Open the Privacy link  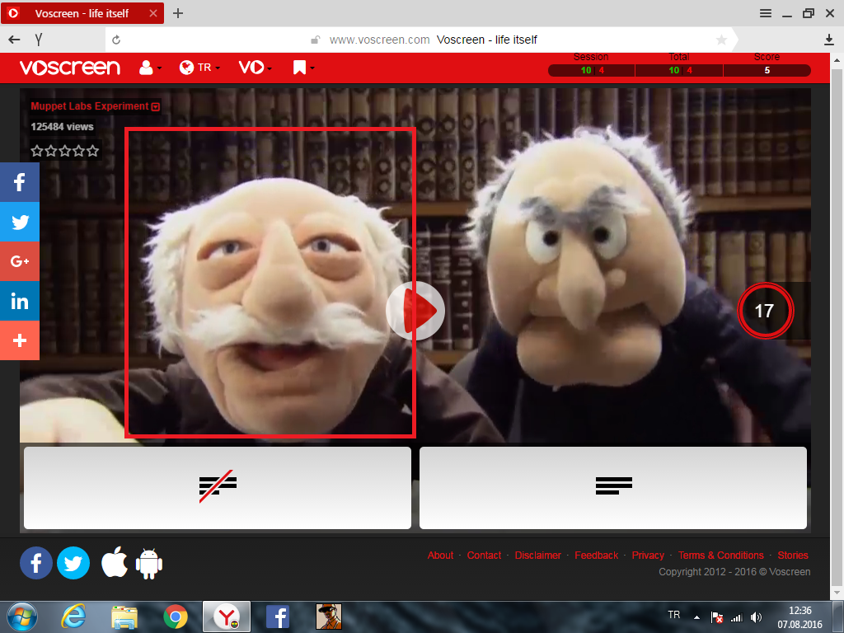pos(648,555)
